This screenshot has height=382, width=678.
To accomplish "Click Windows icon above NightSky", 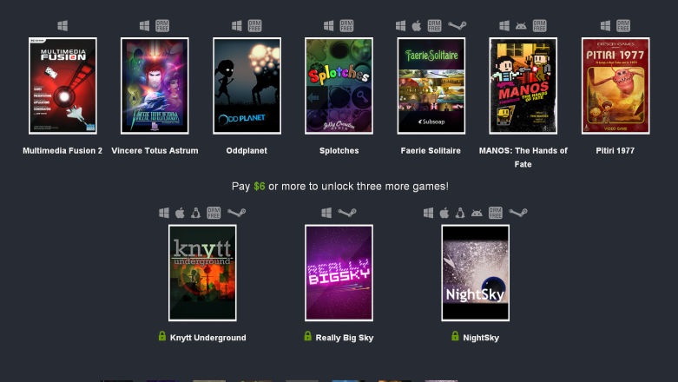I will click(429, 213).
